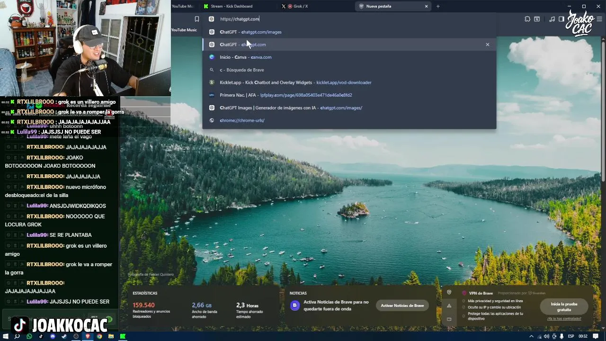Open Google Chrome from taskbar
Viewport: 606px width, 341px height.
point(99,336)
